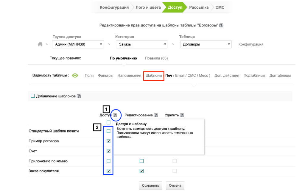Go to Конфигурация link beside table dropdown
The height and width of the screenshot is (192, 305).
click(251, 44)
